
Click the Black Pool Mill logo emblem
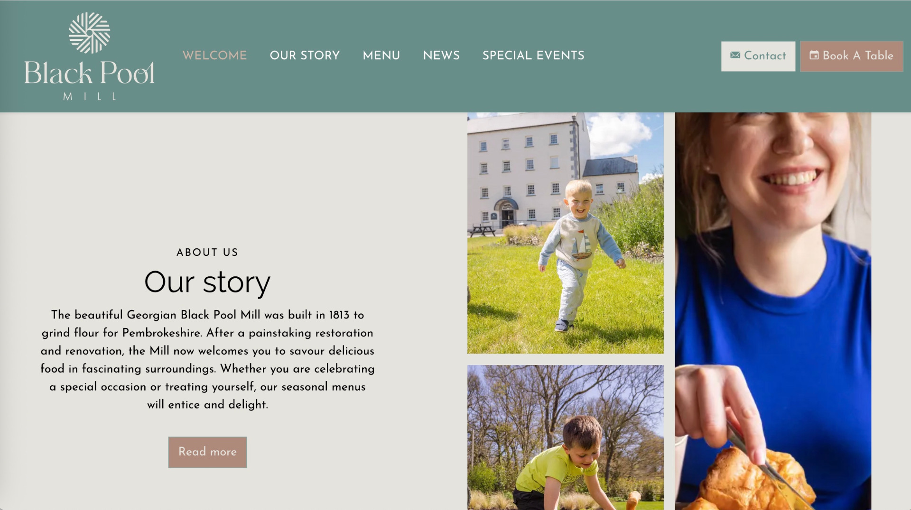click(89, 33)
